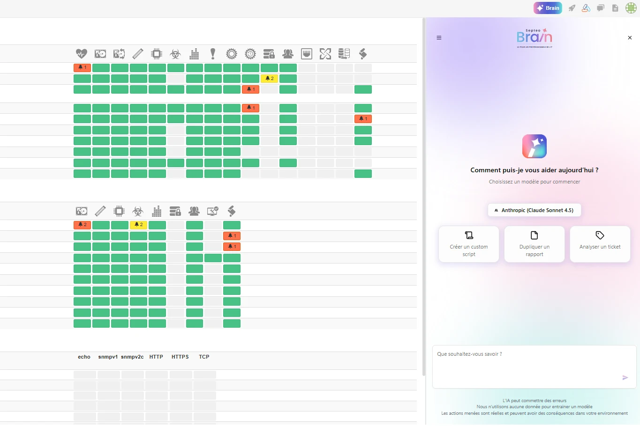Click the RAM memory stick icon in the first table

point(138,54)
